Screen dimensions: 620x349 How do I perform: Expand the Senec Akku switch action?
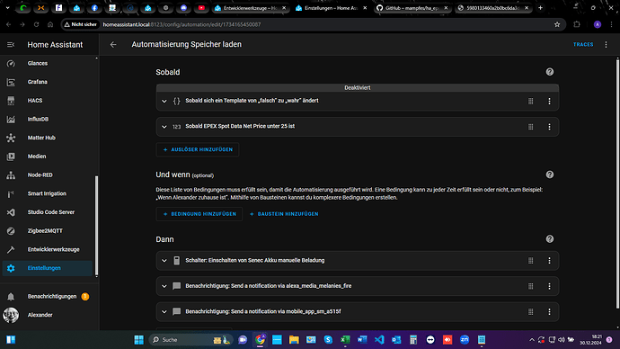tap(164, 261)
